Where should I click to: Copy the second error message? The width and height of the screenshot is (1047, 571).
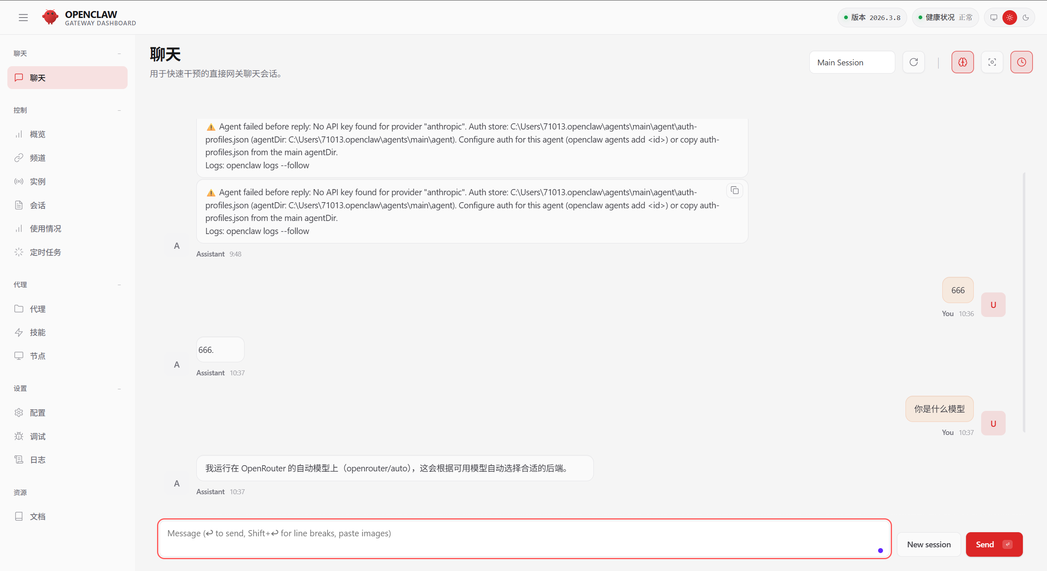[x=735, y=191]
